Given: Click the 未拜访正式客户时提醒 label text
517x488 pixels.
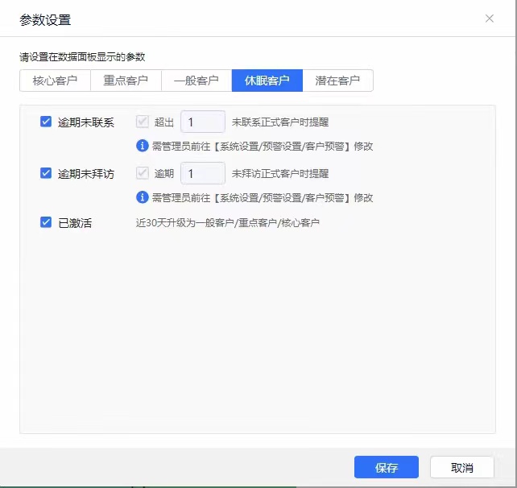Looking at the screenshot, I should (x=279, y=173).
